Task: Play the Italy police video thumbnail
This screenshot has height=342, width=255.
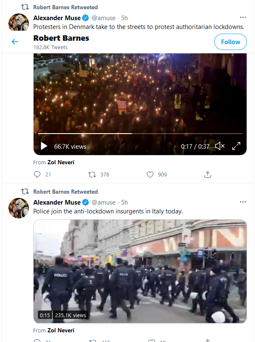Action: click(x=140, y=271)
